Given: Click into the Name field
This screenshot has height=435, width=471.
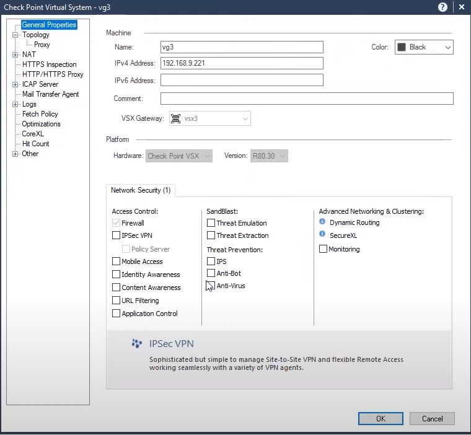Looking at the screenshot, I should (x=242, y=47).
